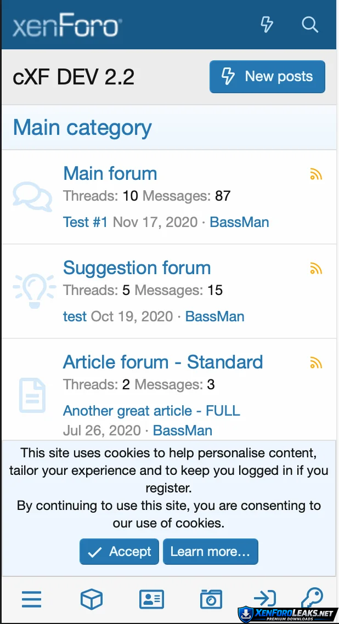The image size is (339, 624).
Task: Open the Suggestion forum RSS feed
Action: point(316,269)
